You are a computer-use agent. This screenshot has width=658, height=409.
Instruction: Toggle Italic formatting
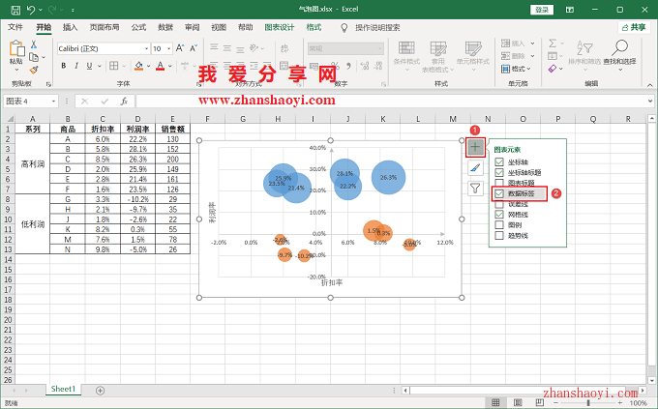click(76, 66)
